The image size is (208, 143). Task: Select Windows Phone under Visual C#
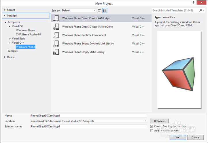(25, 30)
